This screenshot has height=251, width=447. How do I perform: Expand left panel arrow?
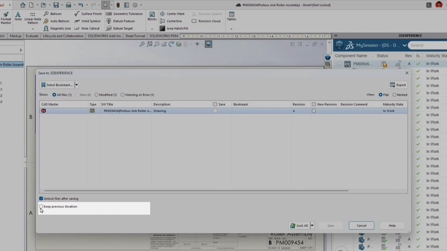click(x=20, y=50)
